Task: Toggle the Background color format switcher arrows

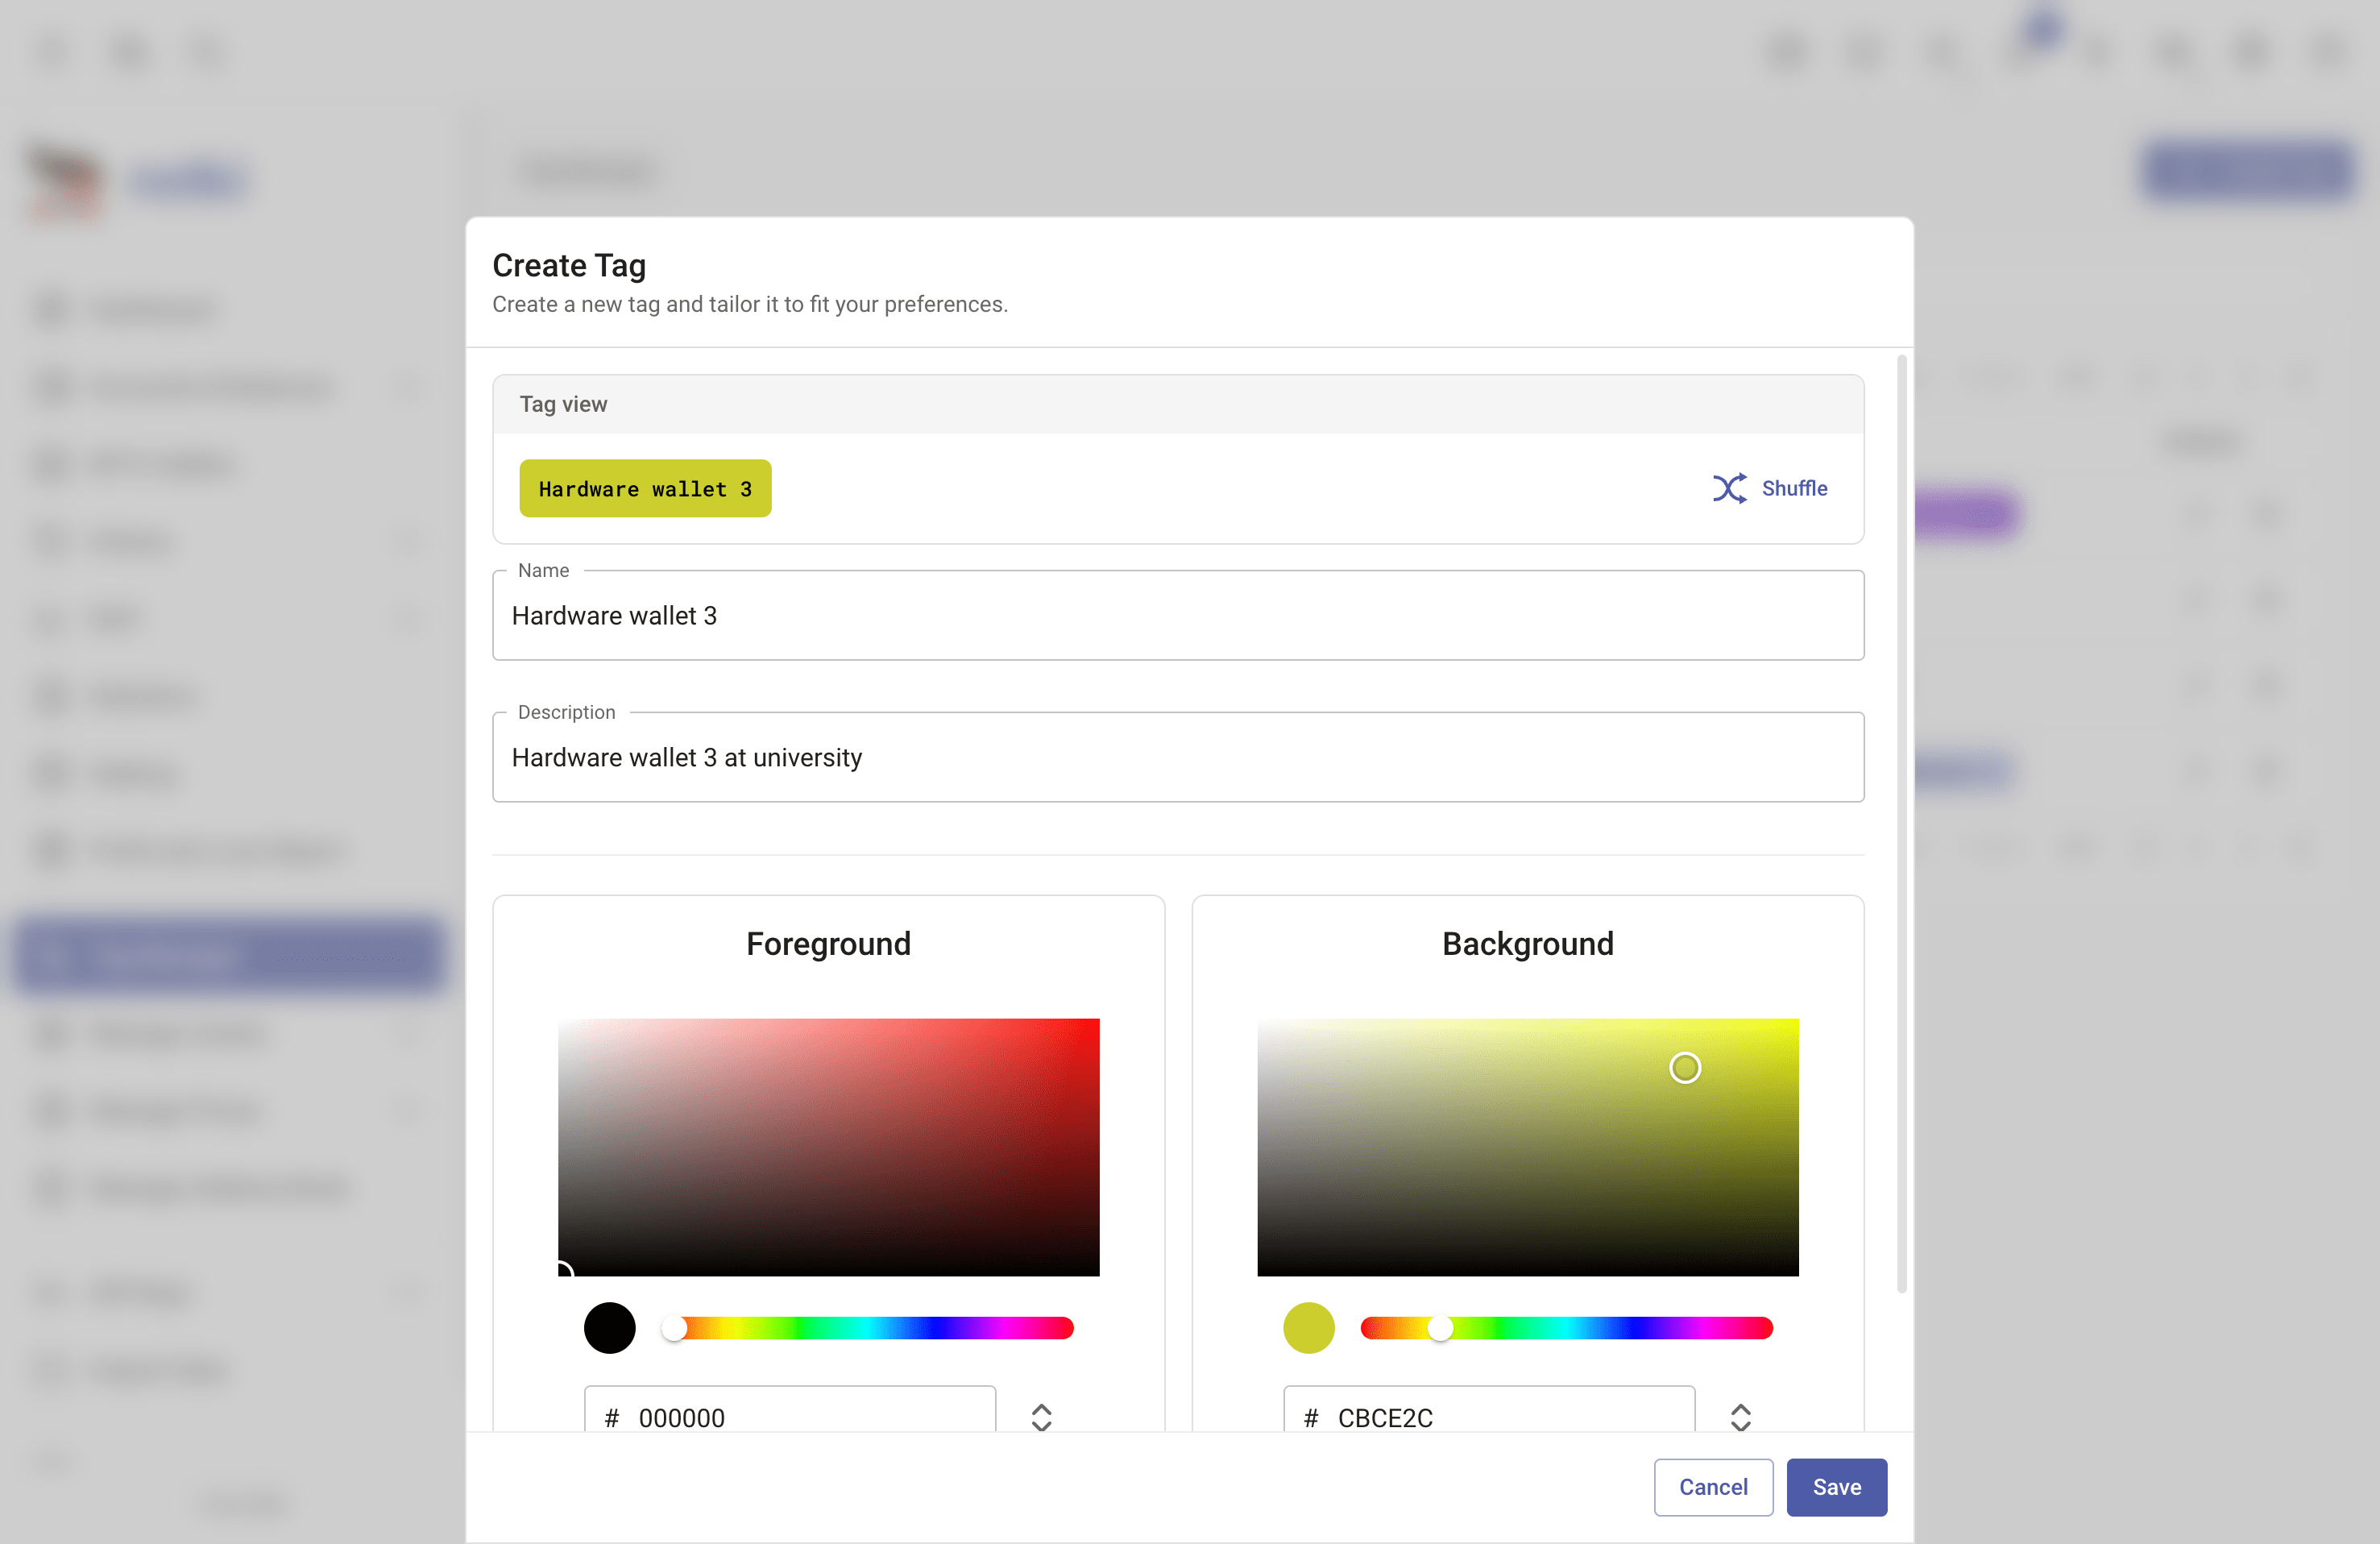Action: pyautogui.click(x=1740, y=1417)
